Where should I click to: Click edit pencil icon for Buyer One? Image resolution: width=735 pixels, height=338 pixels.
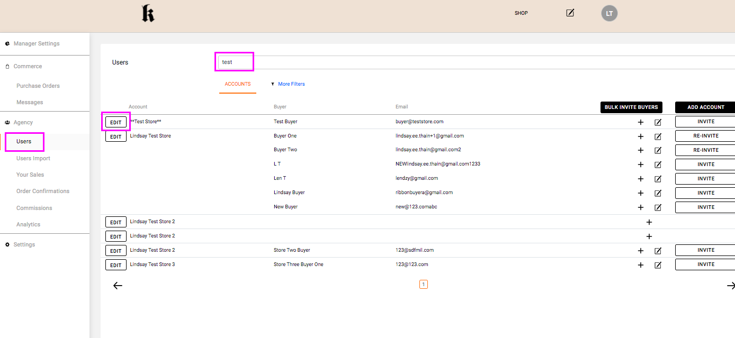click(x=658, y=136)
